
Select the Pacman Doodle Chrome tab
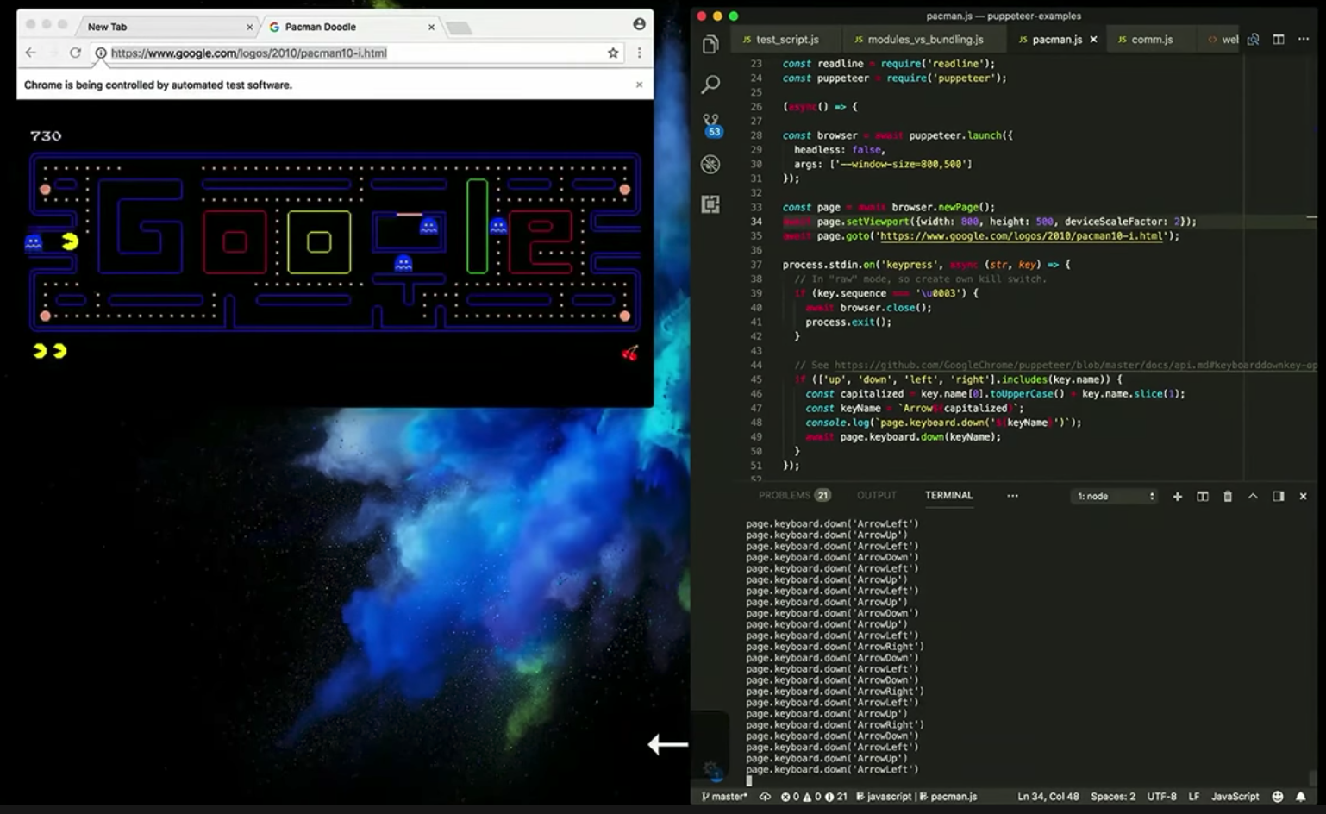click(x=349, y=27)
